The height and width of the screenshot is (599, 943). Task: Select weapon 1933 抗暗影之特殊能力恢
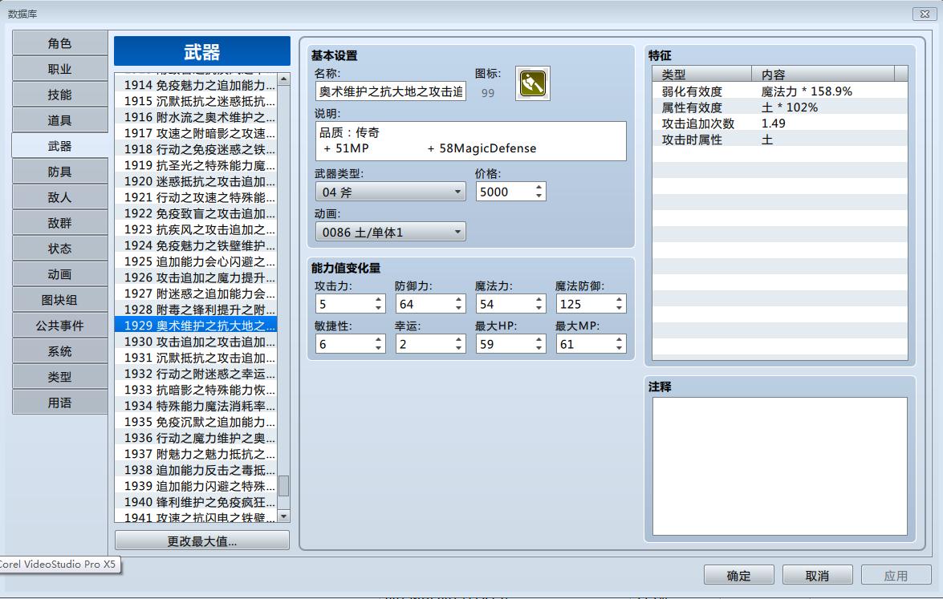coord(196,390)
